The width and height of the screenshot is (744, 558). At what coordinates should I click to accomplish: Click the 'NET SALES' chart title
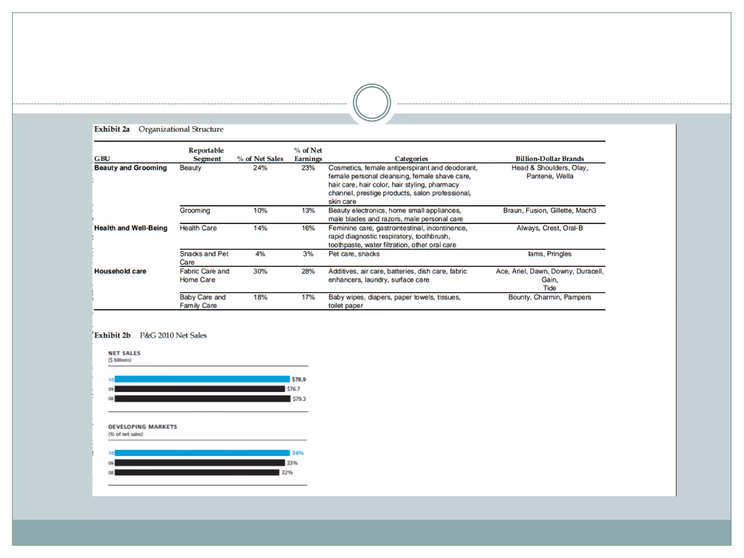tap(124, 353)
